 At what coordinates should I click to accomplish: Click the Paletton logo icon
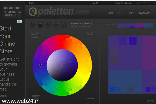(x=33, y=12)
